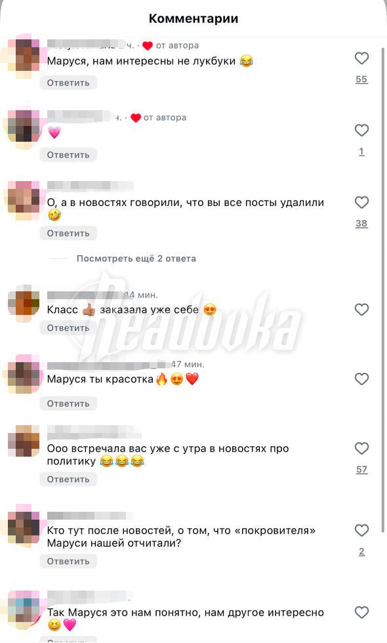This screenshot has height=643, width=387.
Task: Reply to the лукбуки comment
Action: click(68, 83)
